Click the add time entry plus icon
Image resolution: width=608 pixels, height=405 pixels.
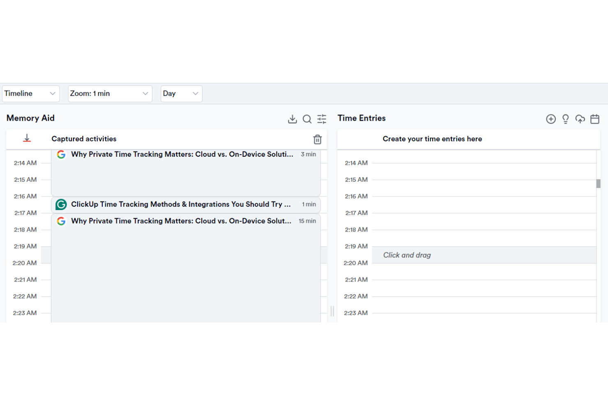pos(551,119)
